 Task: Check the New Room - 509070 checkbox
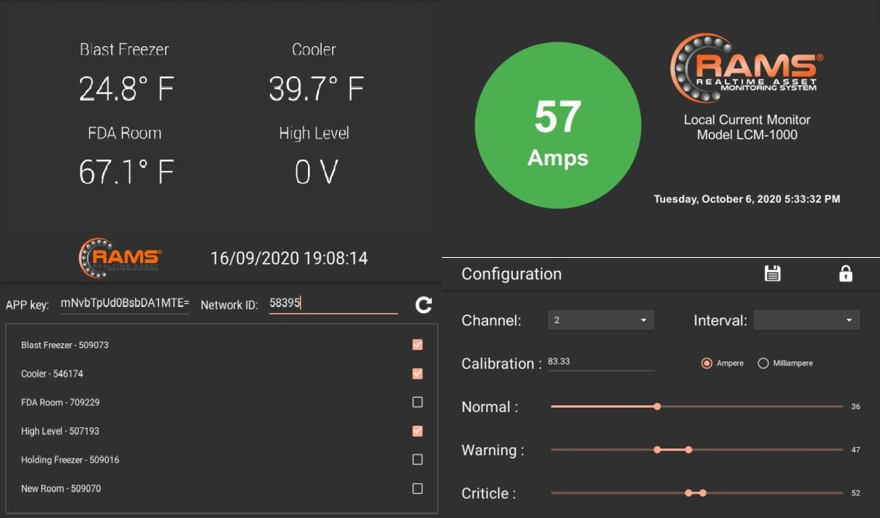coord(417,489)
